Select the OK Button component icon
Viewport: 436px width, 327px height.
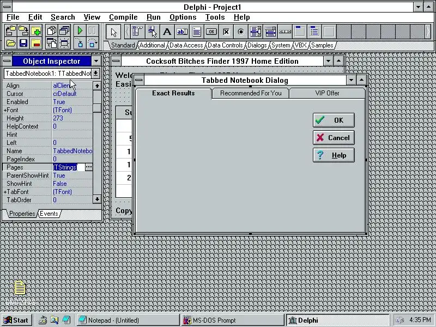[211, 32]
